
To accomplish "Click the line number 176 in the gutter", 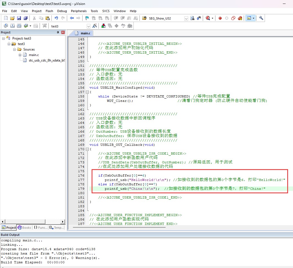I will tap(81, 175).
